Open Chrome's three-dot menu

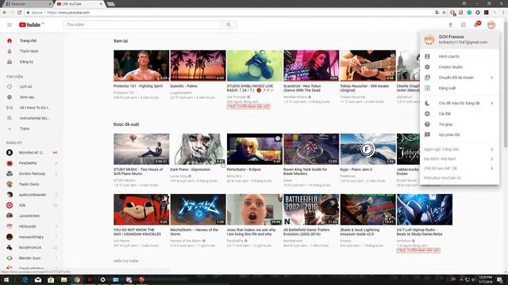[x=503, y=13]
